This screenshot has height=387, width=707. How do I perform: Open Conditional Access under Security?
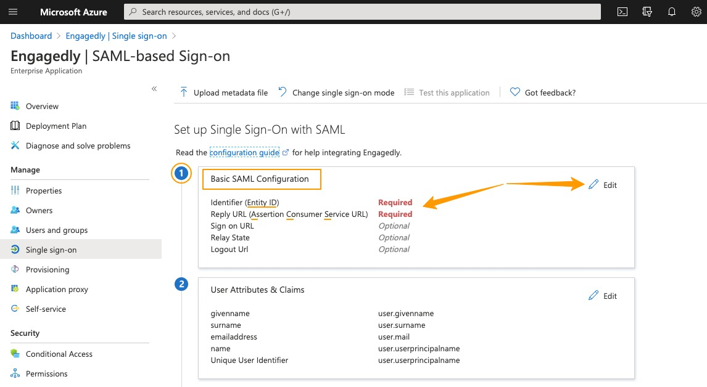point(59,354)
